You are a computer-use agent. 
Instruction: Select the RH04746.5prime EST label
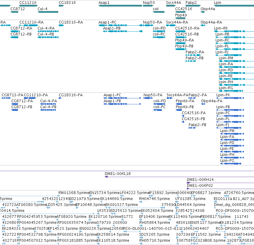pos(155,199)
